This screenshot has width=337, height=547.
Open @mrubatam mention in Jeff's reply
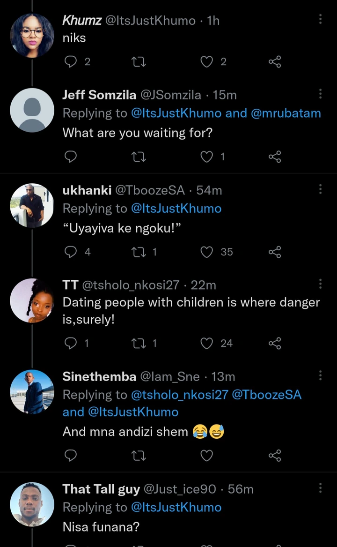(286, 113)
